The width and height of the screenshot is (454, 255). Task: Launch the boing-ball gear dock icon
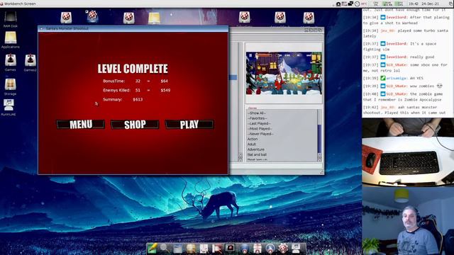pos(283,249)
